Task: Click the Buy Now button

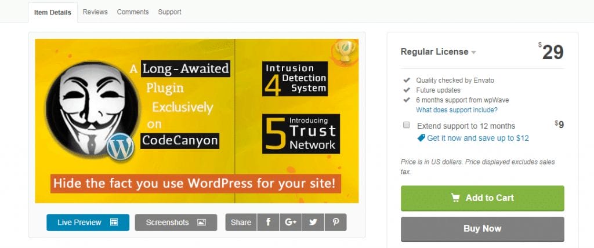Action: (x=482, y=229)
